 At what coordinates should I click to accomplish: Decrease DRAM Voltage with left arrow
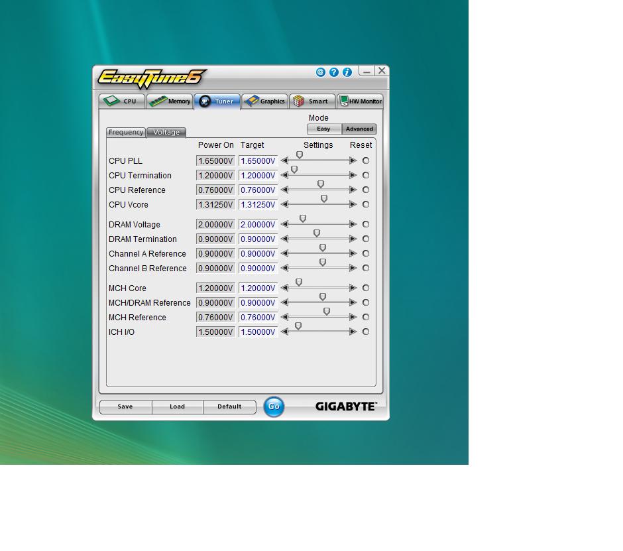(284, 224)
